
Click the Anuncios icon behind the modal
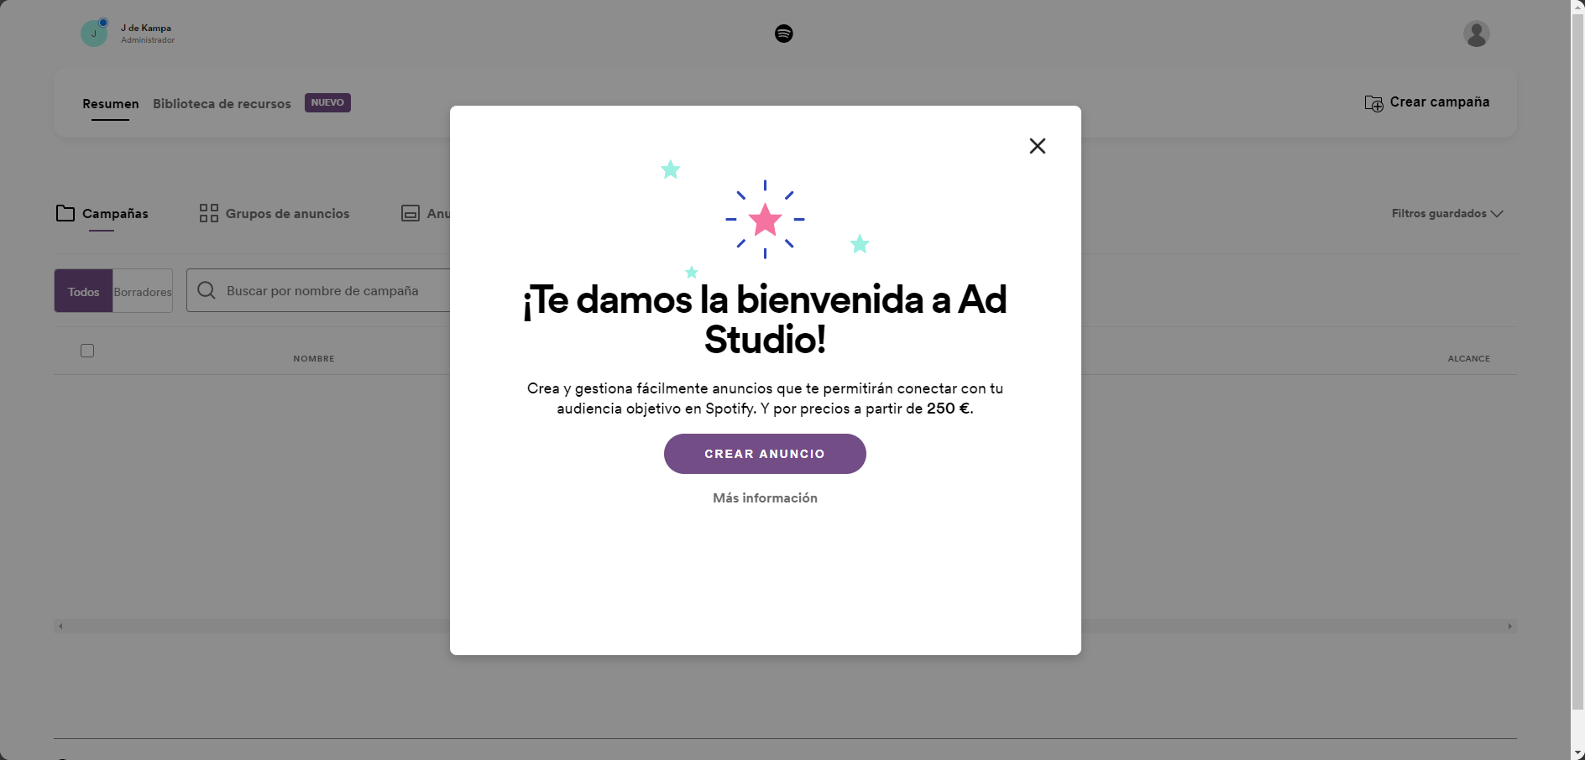pos(411,213)
